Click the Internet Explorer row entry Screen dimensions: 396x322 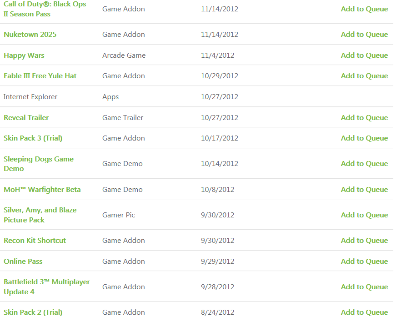(30, 97)
